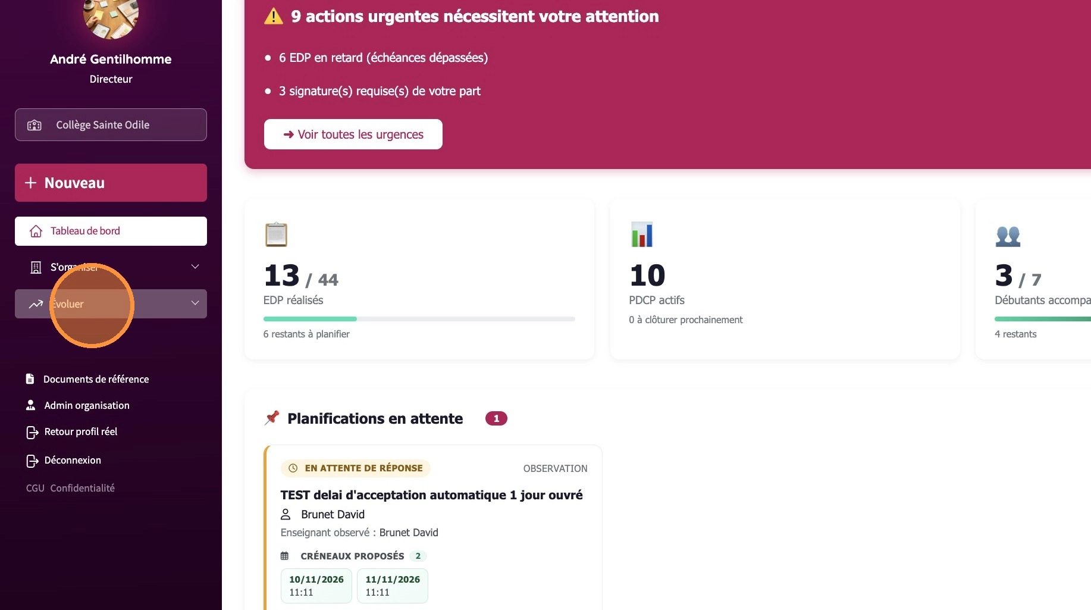Screen dimensions: 1091x610
Task: Click the calendar icon next to Créneaux proposés
Action: click(x=284, y=556)
